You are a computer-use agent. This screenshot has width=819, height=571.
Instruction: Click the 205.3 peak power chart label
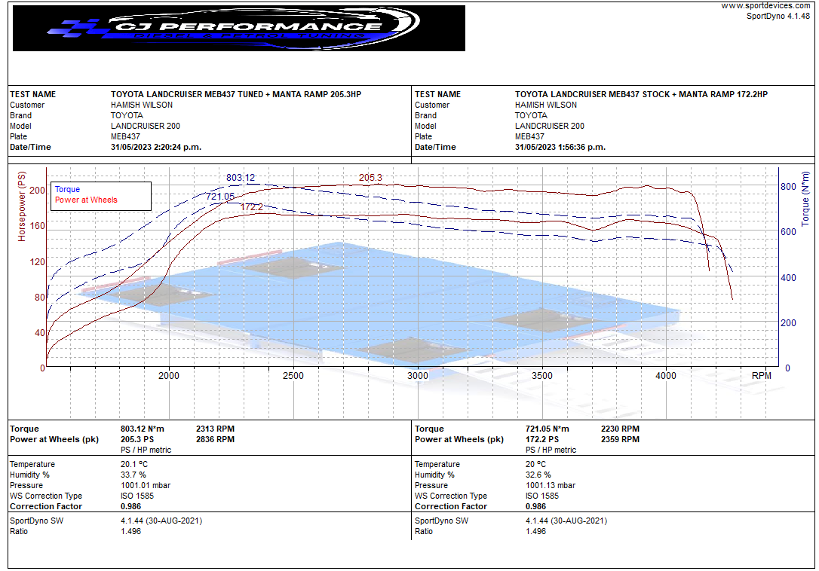pyautogui.click(x=370, y=178)
